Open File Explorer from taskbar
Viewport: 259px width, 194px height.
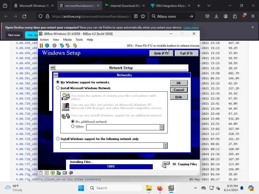(x=149, y=188)
